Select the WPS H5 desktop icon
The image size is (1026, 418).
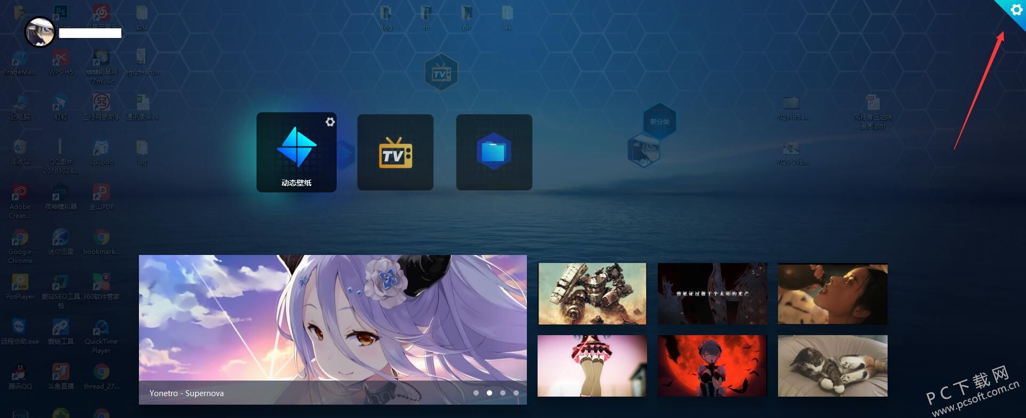coord(61,62)
